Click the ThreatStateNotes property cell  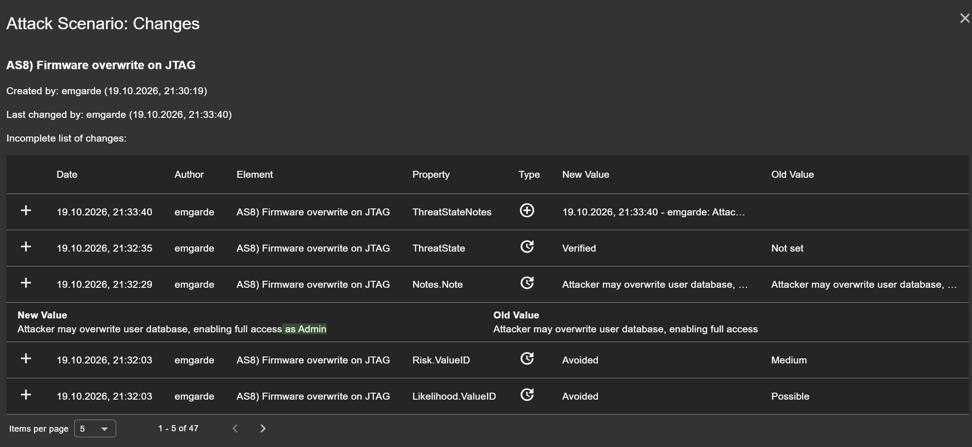click(x=452, y=212)
